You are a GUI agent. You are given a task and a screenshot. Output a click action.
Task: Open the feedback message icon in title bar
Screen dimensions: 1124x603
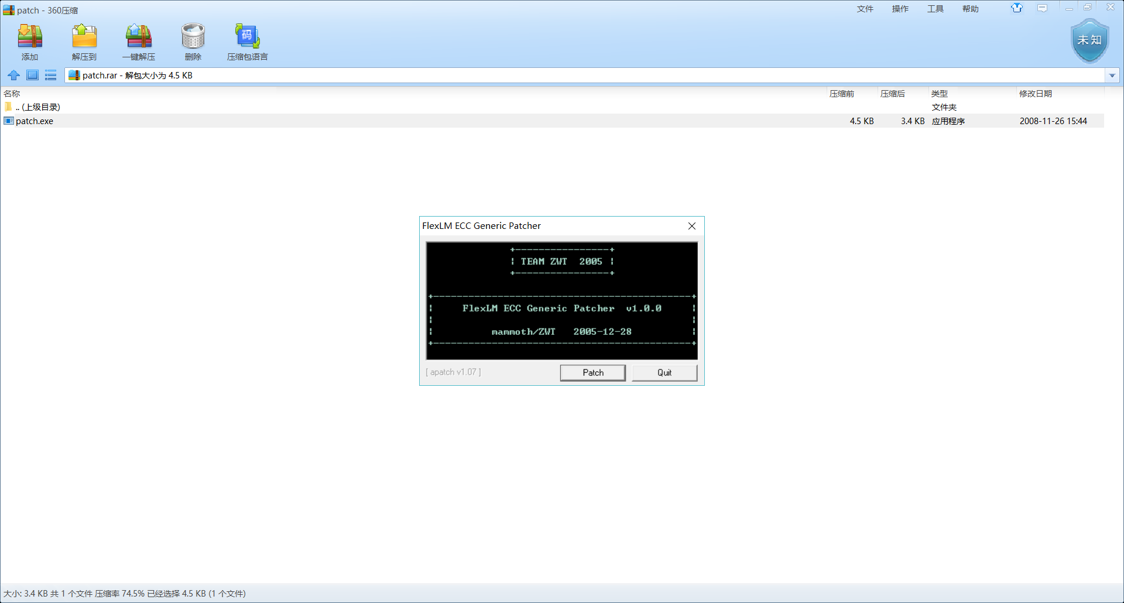pyautogui.click(x=1043, y=8)
